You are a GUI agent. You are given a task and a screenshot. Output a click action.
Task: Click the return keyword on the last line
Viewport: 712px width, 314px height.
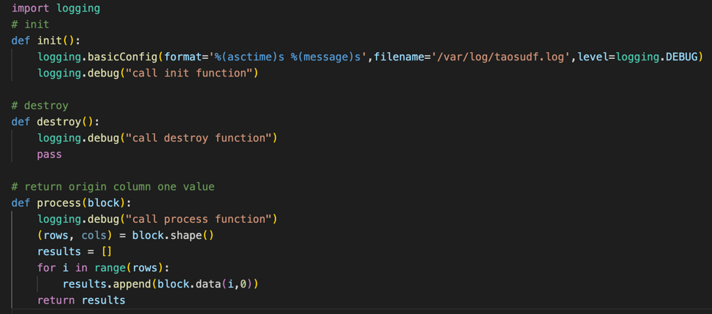point(56,300)
